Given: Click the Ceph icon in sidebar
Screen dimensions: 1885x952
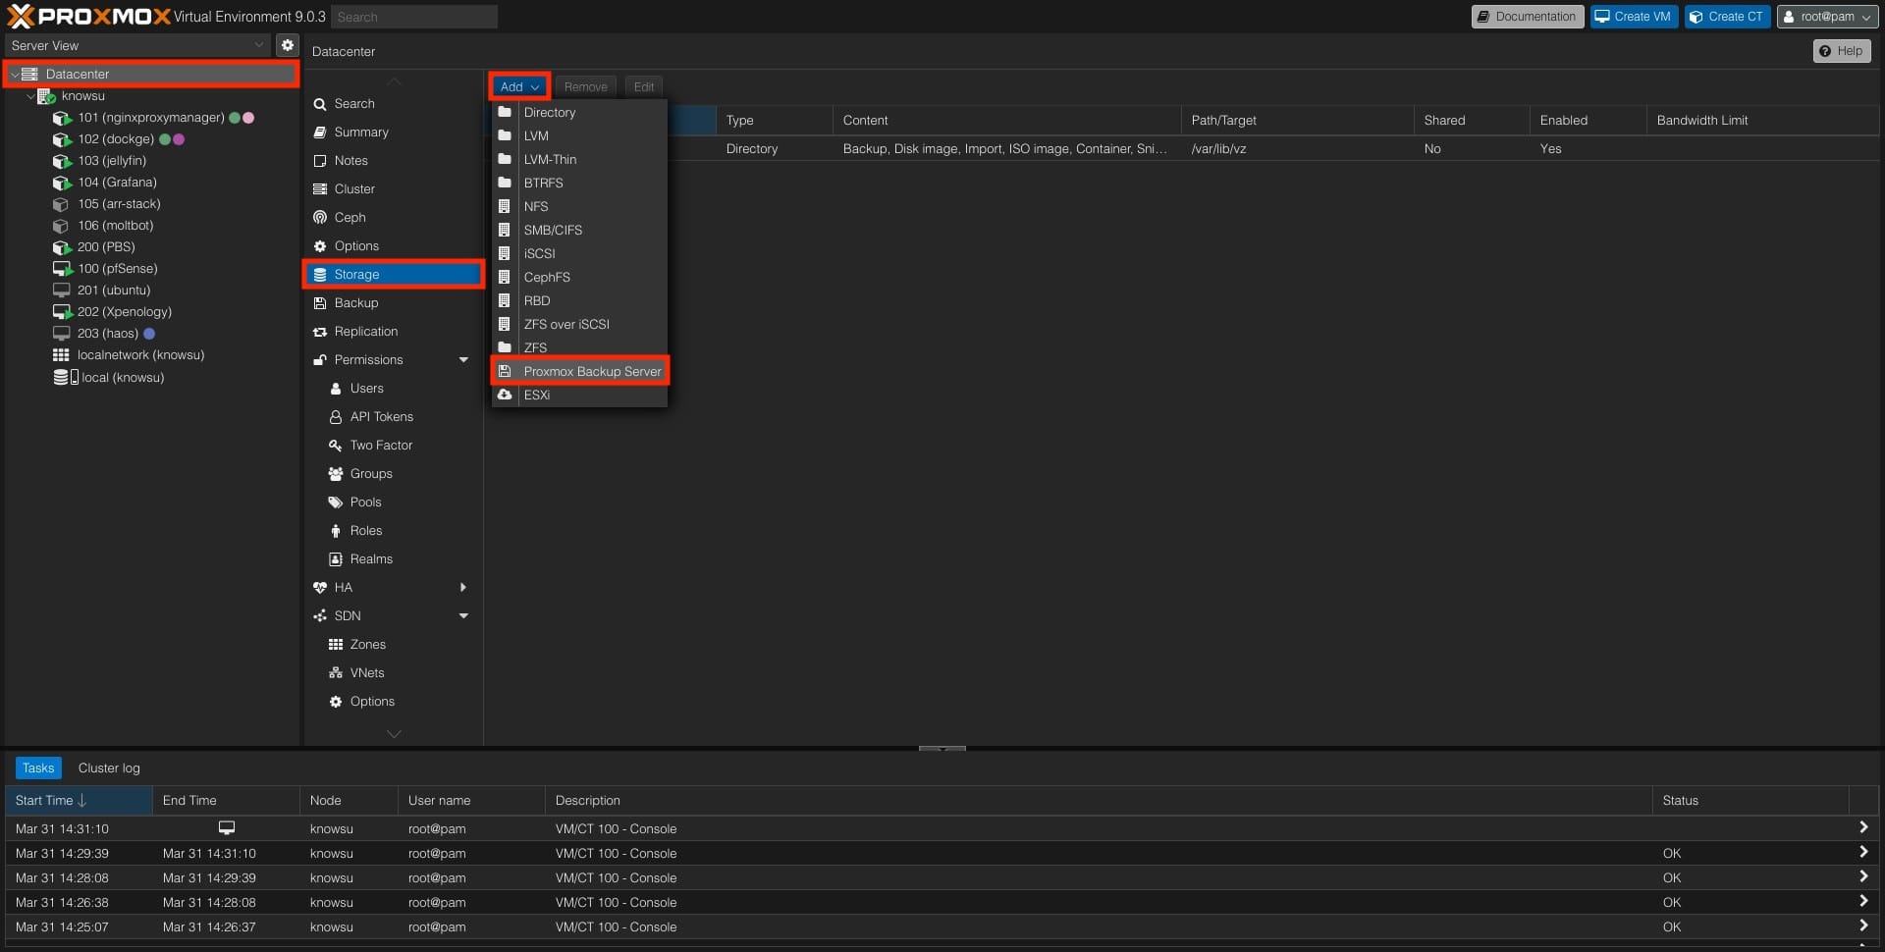Looking at the screenshot, I should pos(320,218).
